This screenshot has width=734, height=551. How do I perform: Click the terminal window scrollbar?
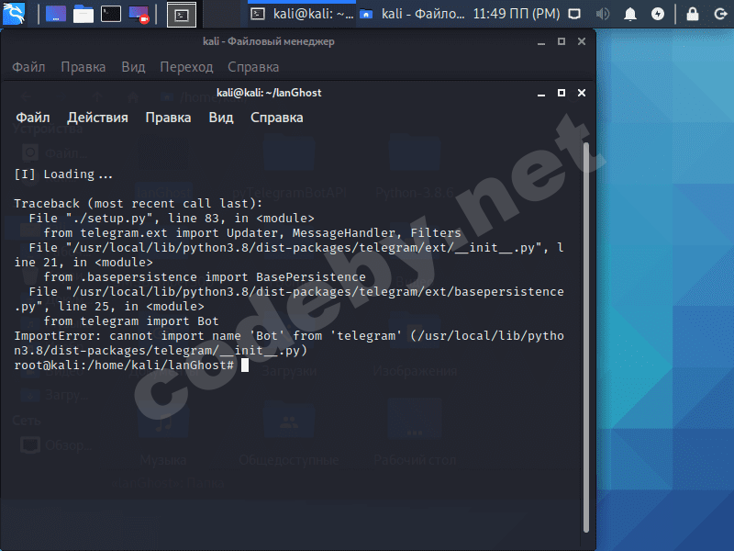[x=587, y=275]
